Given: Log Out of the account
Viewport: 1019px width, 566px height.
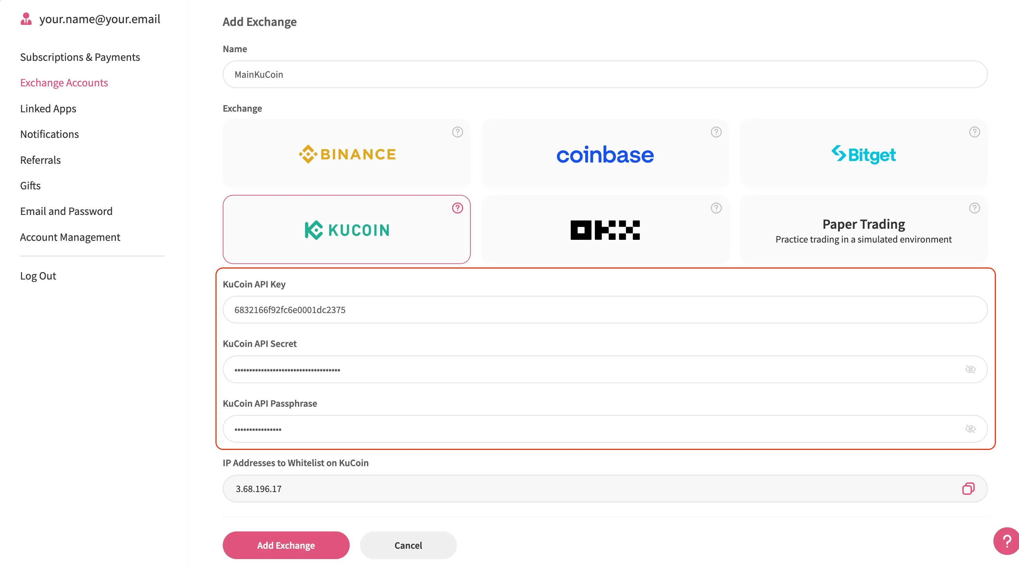Looking at the screenshot, I should point(38,275).
